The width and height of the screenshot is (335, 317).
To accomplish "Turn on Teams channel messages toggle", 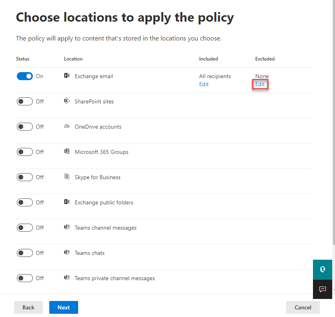I will 25,228.
